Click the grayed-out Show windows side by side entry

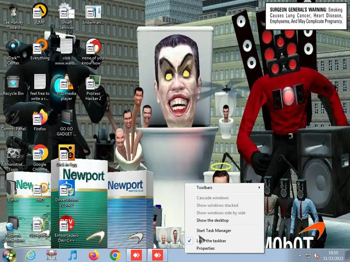coord(225,213)
